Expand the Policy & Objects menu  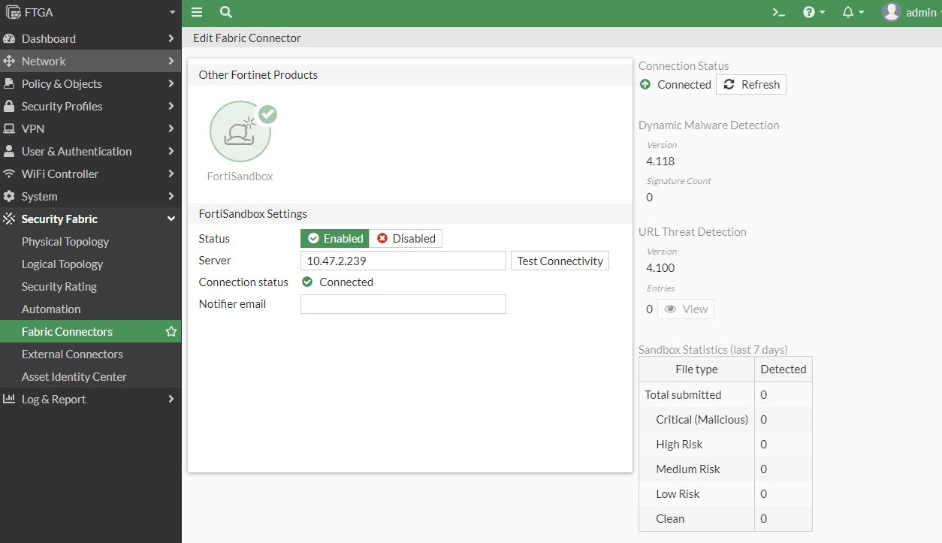point(90,83)
